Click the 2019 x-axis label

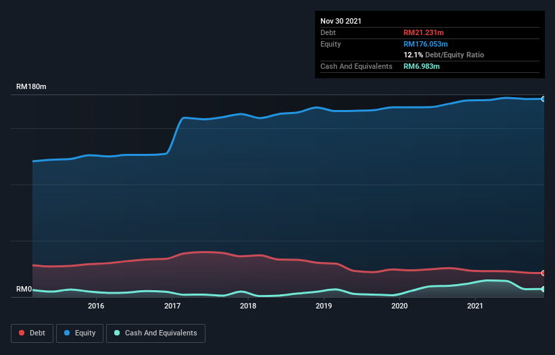click(x=324, y=306)
